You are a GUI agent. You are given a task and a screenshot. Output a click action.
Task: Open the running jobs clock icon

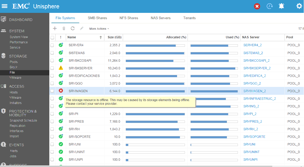(270, 6)
